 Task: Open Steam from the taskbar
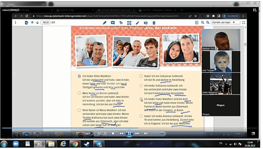click(x=87, y=144)
